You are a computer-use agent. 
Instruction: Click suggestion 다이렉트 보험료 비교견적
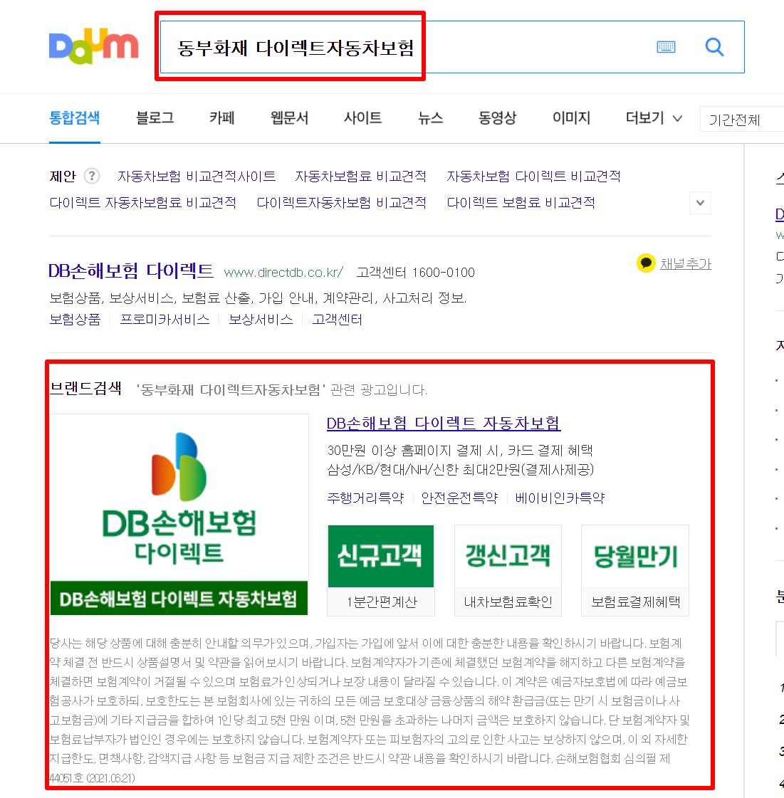pyautogui.click(x=521, y=203)
